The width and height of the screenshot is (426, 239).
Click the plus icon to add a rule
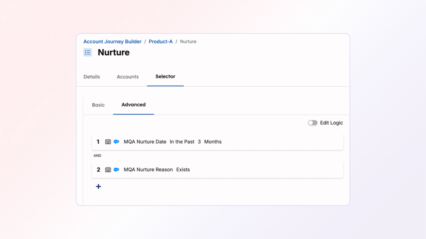point(98,186)
